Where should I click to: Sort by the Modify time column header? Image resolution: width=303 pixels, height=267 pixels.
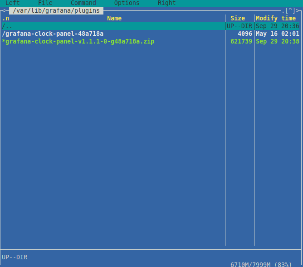(x=276, y=18)
